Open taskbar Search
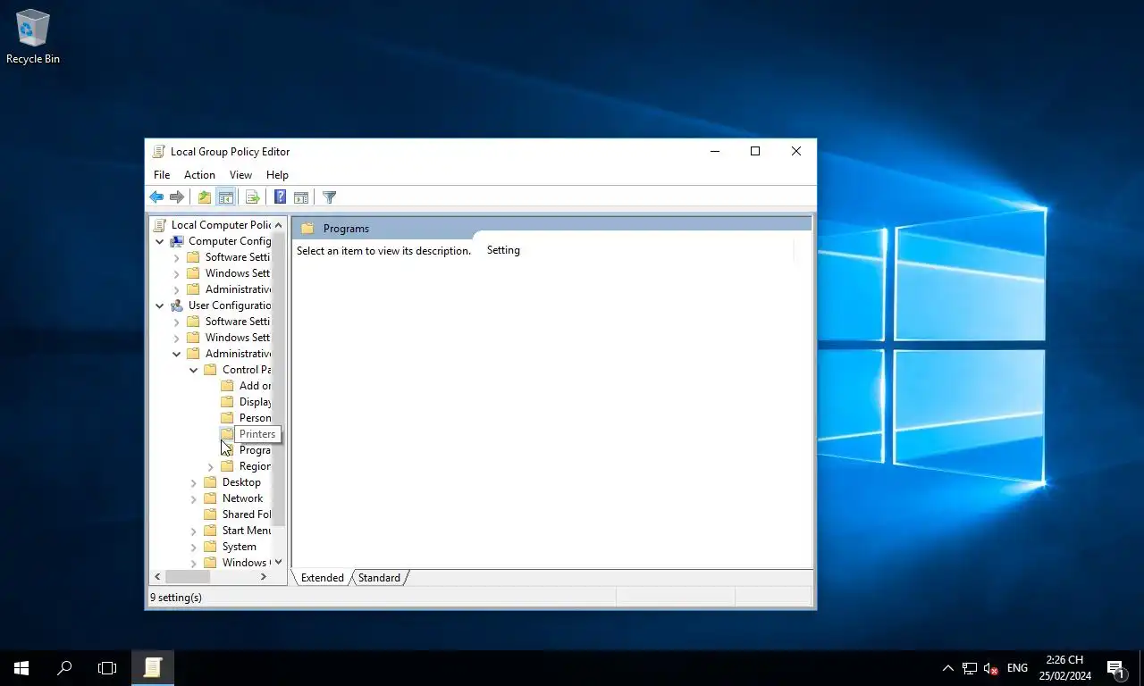 pyautogui.click(x=64, y=668)
